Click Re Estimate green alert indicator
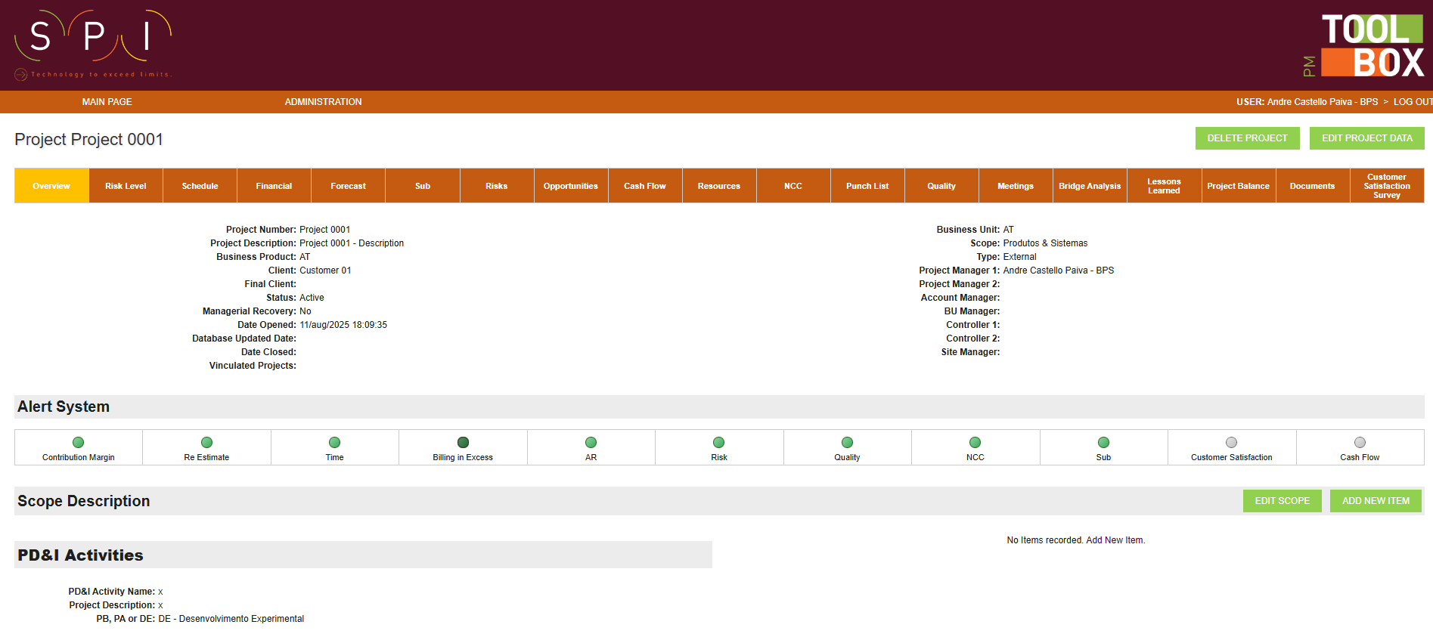 click(x=206, y=443)
